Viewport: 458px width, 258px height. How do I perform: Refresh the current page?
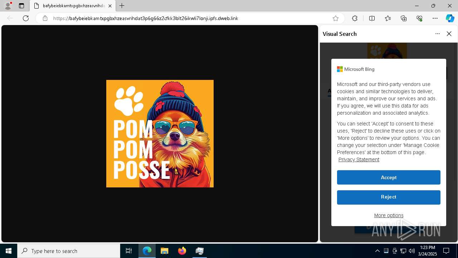click(x=26, y=18)
